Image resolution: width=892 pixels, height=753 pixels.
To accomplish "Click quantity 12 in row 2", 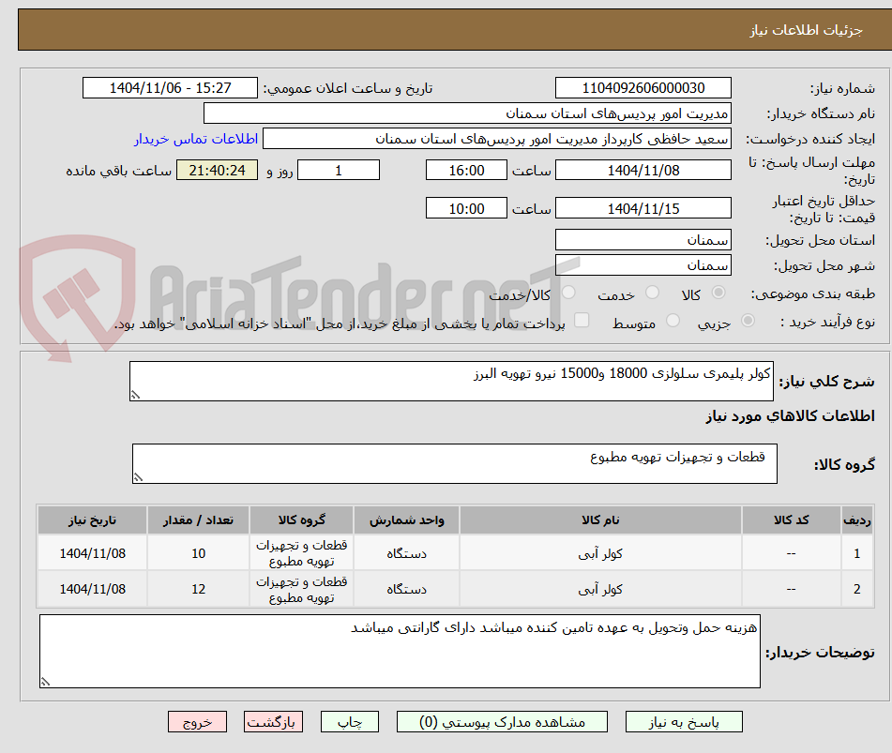I will tap(198, 589).
